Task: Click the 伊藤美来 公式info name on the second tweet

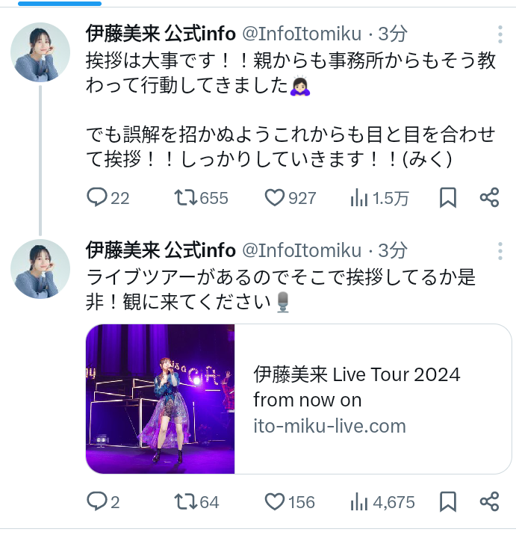Action: [x=161, y=250]
